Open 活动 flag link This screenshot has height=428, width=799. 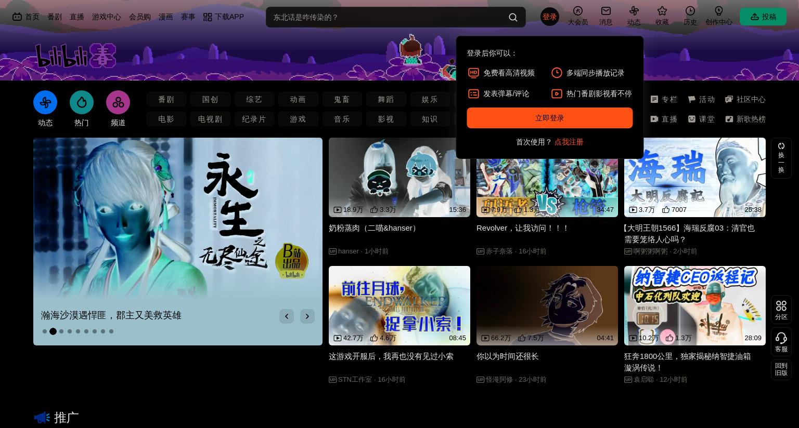coord(701,99)
